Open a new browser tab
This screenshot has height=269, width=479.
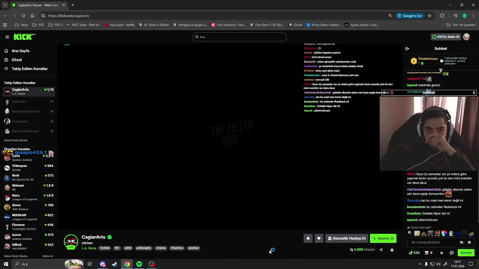click(73, 5)
